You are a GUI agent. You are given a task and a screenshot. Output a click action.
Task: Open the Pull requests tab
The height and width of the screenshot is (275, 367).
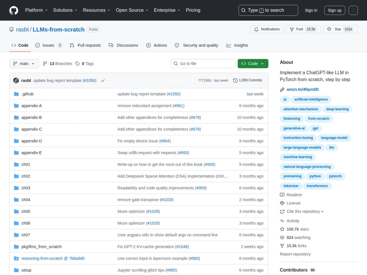(85, 45)
